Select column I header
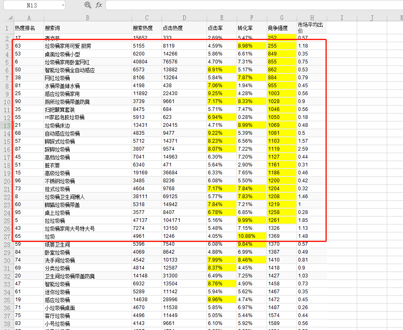Screen dimensions: 403x330 pos(342,18)
